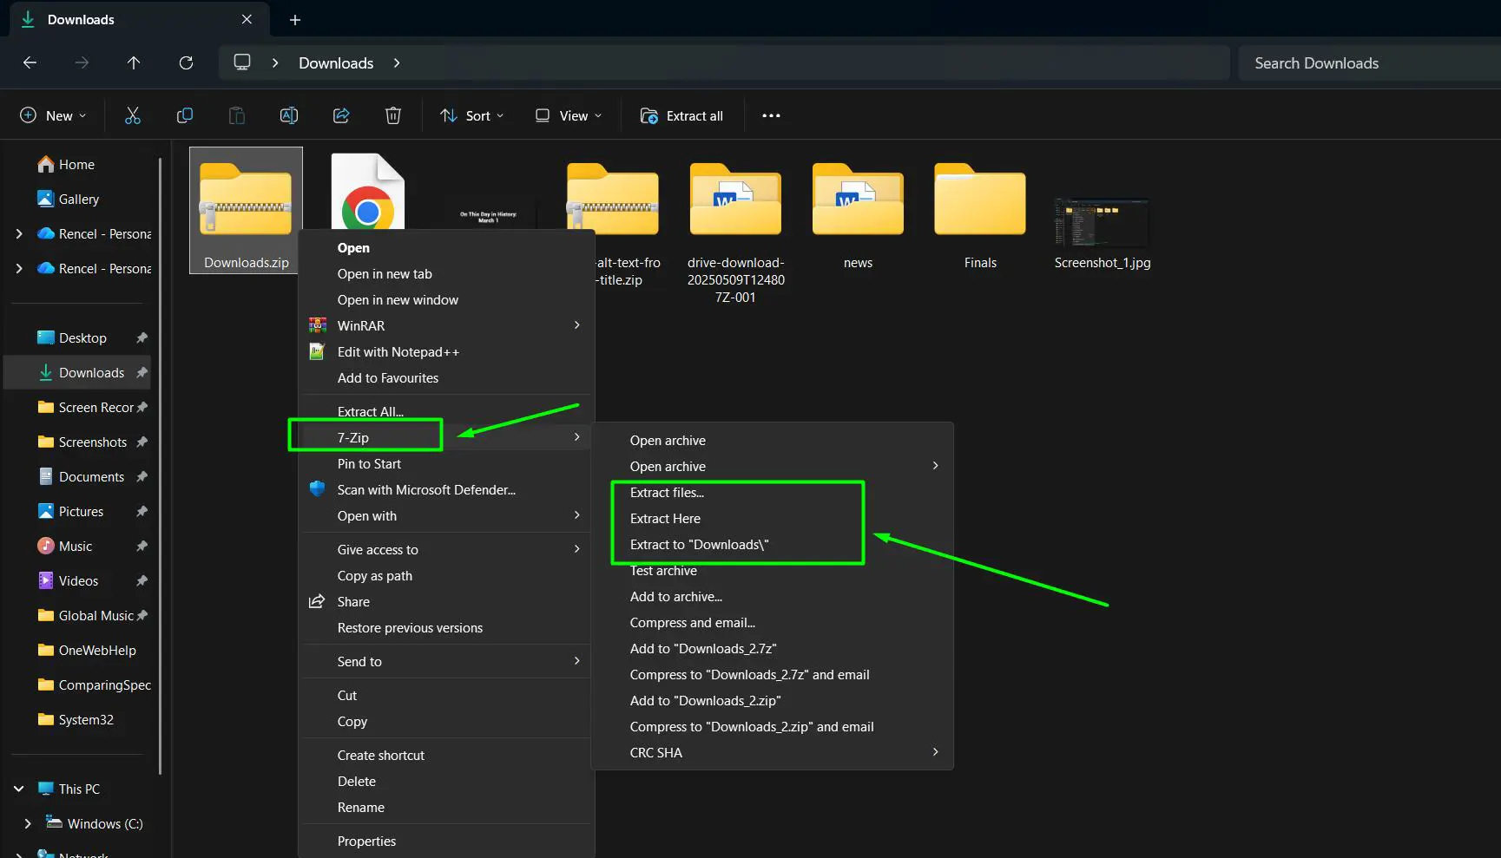Click the Copy icon in the toolbar

pos(184,115)
